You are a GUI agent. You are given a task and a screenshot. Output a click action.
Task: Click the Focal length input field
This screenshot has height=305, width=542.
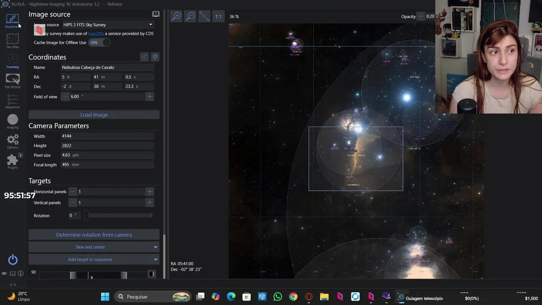click(x=108, y=164)
